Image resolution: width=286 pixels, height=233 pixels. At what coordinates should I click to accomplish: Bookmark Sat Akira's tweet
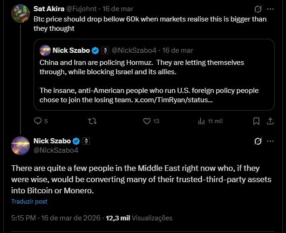[256, 121]
